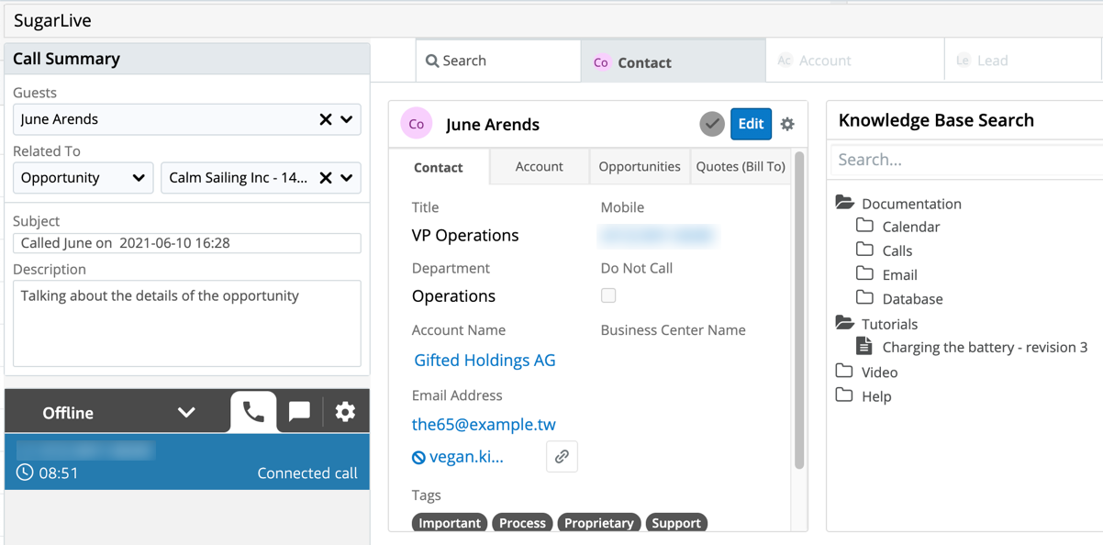The height and width of the screenshot is (545, 1103).
Task: Clear the June Arends guest selection
Action: point(325,119)
